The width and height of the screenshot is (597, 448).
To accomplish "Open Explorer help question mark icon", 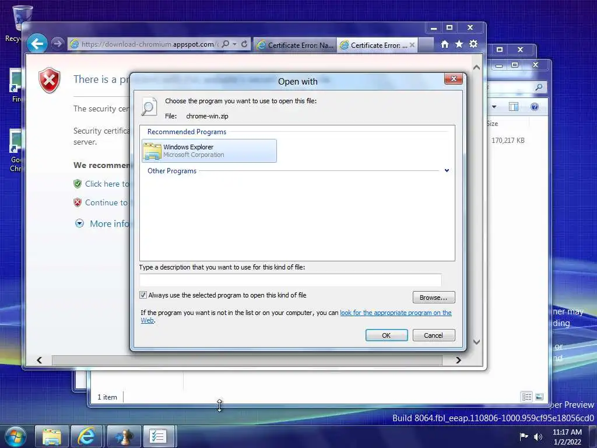I will (535, 107).
